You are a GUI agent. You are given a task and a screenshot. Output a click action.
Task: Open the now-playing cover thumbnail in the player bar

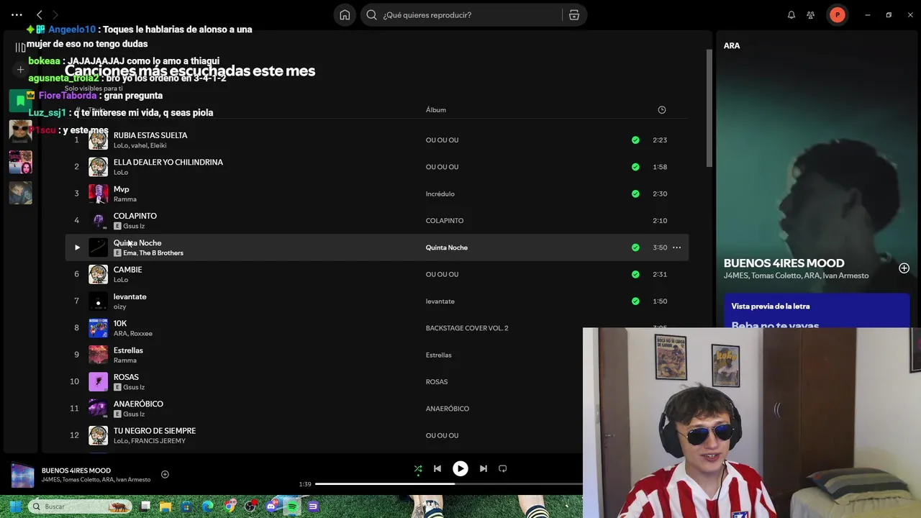[22, 475]
